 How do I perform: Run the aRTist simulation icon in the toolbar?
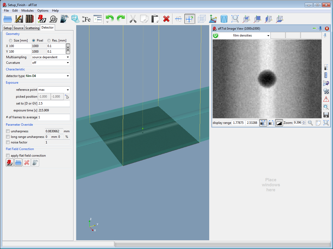42,19
